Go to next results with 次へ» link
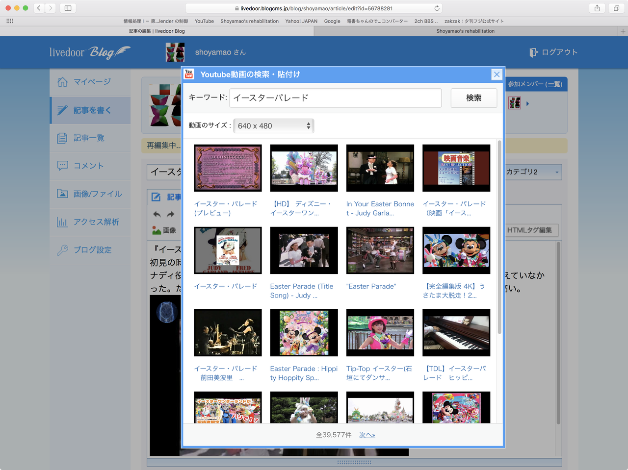Viewport: 628px width, 470px height. [x=367, y=435]
